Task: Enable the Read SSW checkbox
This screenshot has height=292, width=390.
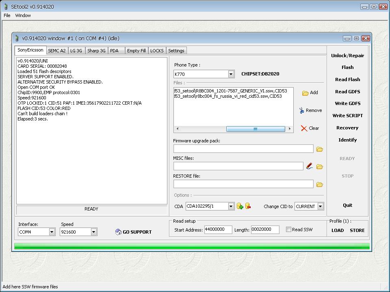Action: [288, 230]
